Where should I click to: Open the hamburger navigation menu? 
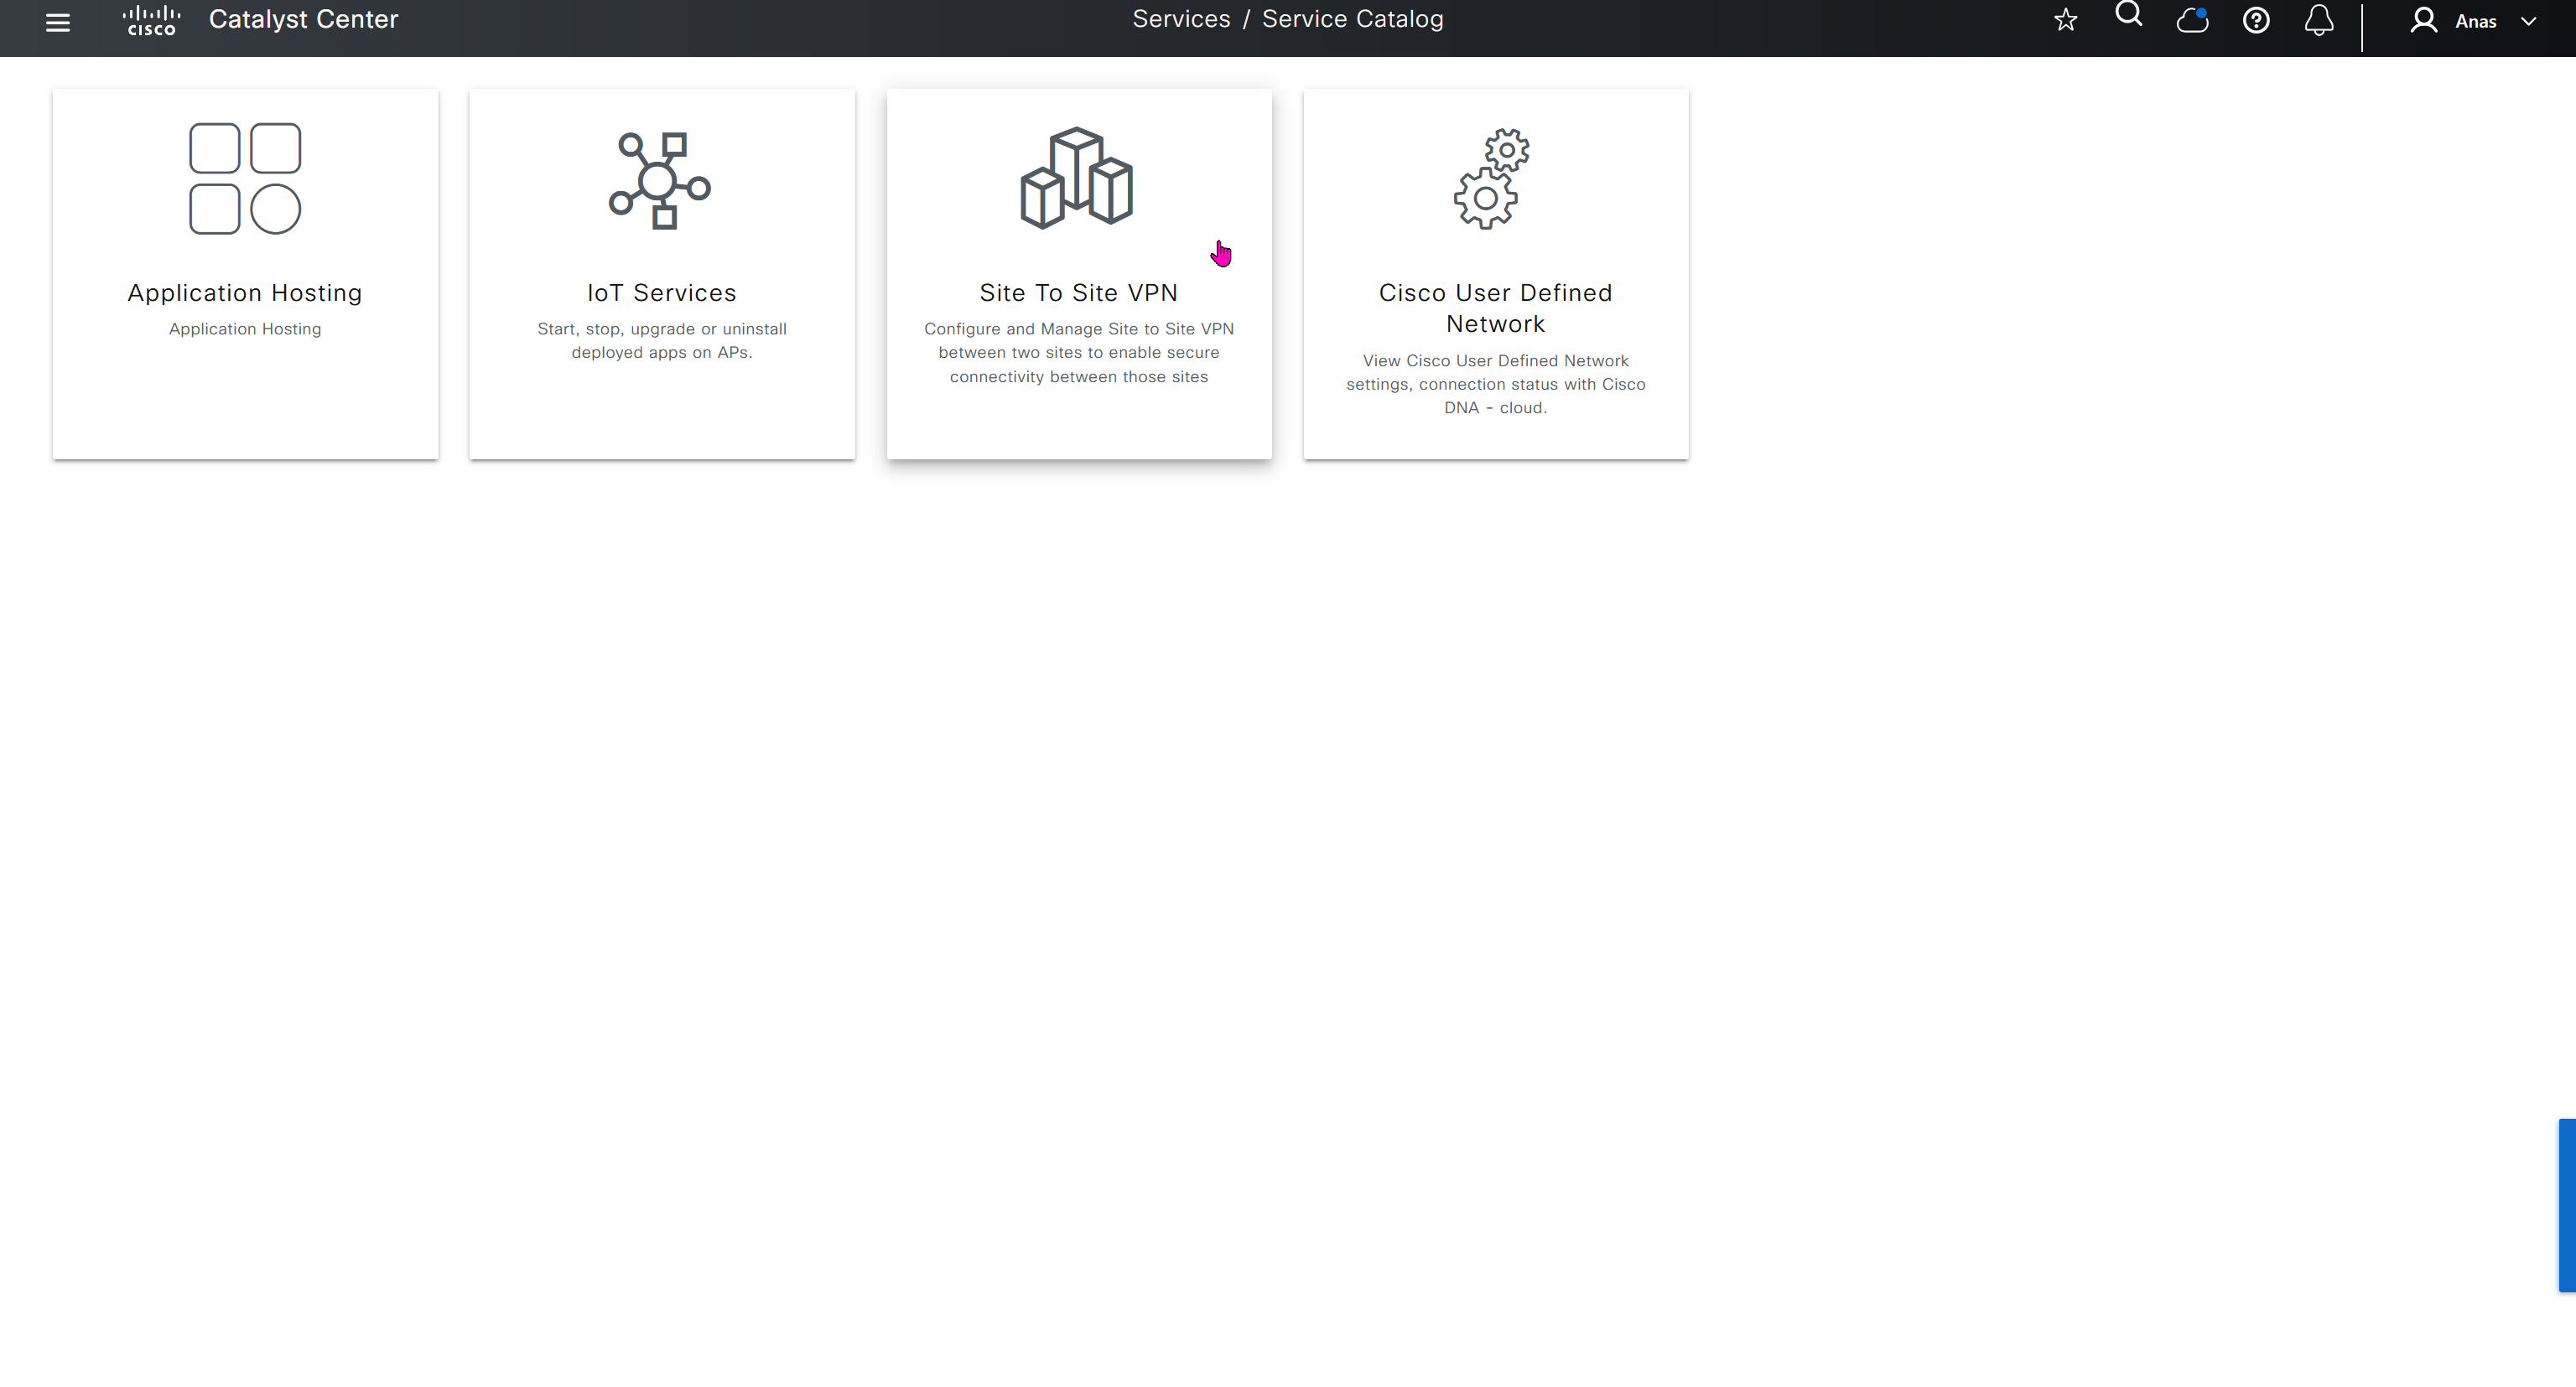coord(58,22)
